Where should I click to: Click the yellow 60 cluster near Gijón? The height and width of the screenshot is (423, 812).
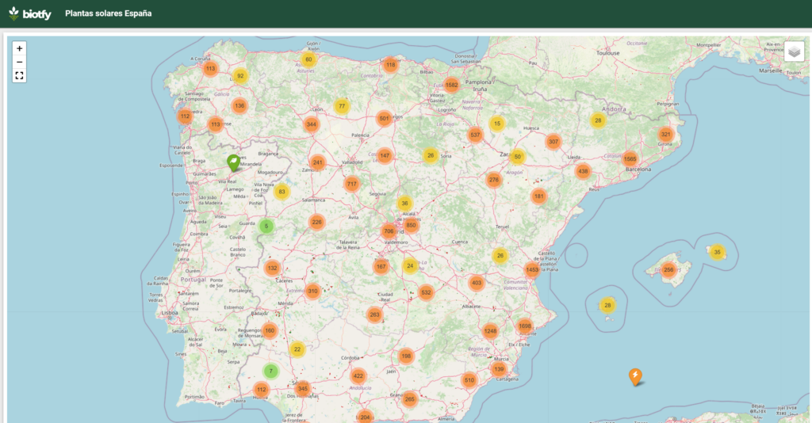pos(308,59)
